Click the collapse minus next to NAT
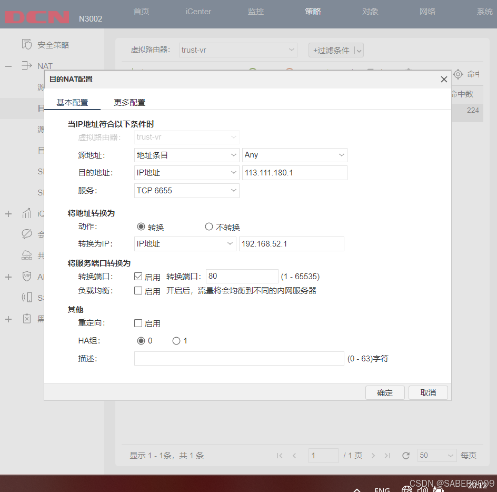The image size is (497, 492). pyautogui.click(x=8, y=65)
